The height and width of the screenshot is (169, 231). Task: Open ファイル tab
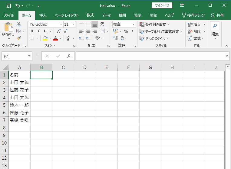coord(8,15)
